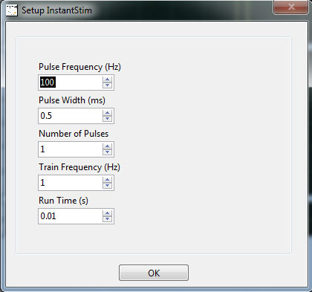Click the Pulse Frequency (Hz) label
The width and height of the screenshot is (312, 292).
click(x=79, y=67)
